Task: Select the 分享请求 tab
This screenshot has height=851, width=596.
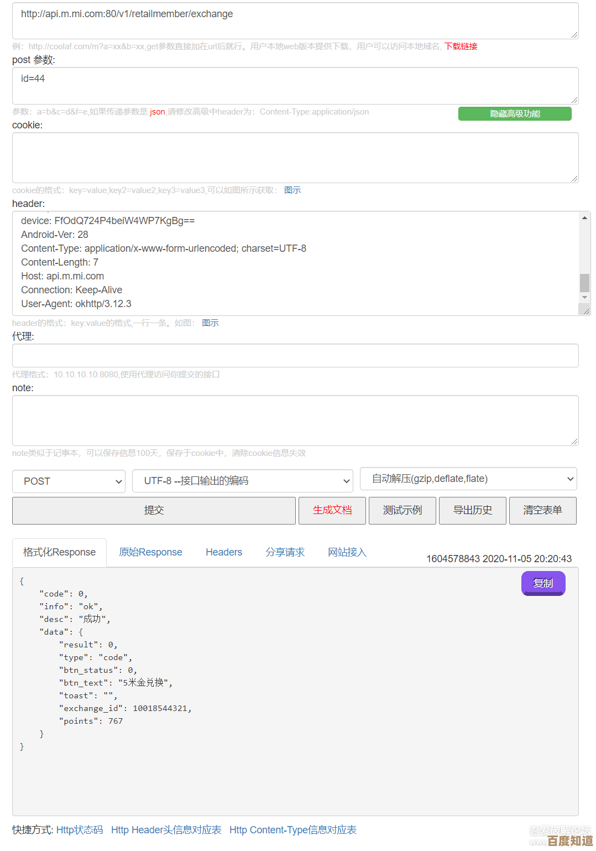Action: tap(285, 552)
